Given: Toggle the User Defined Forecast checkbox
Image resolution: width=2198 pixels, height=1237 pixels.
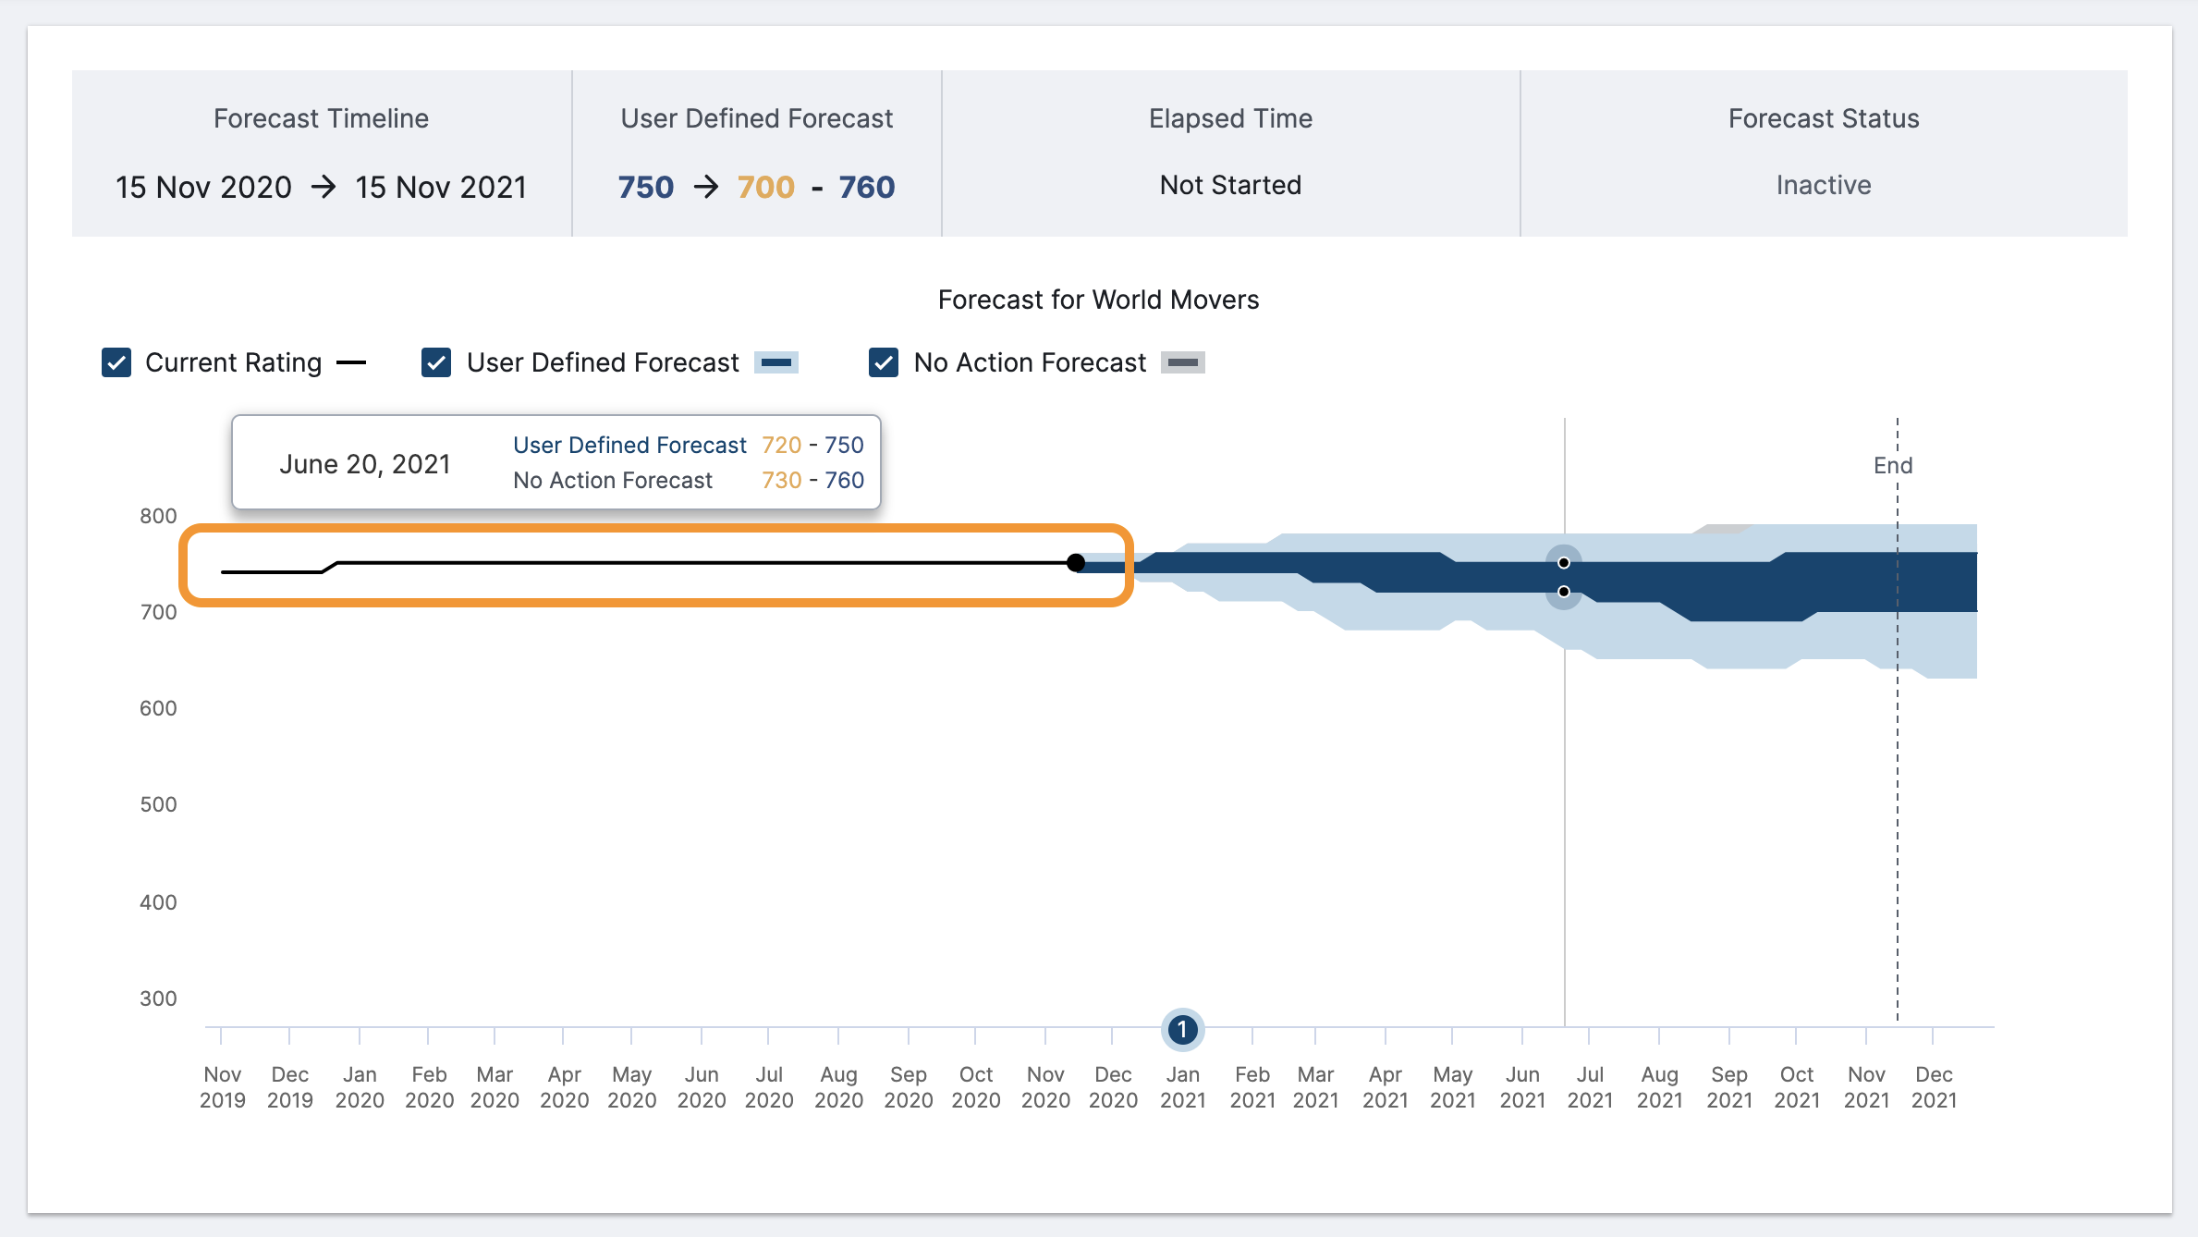Looking at the screenshot, I should tap(436, 362).
